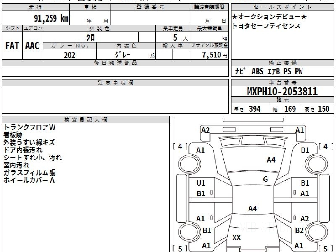
Task: Click the note ドア内張汚れ
Action: [x=23, y=150]
